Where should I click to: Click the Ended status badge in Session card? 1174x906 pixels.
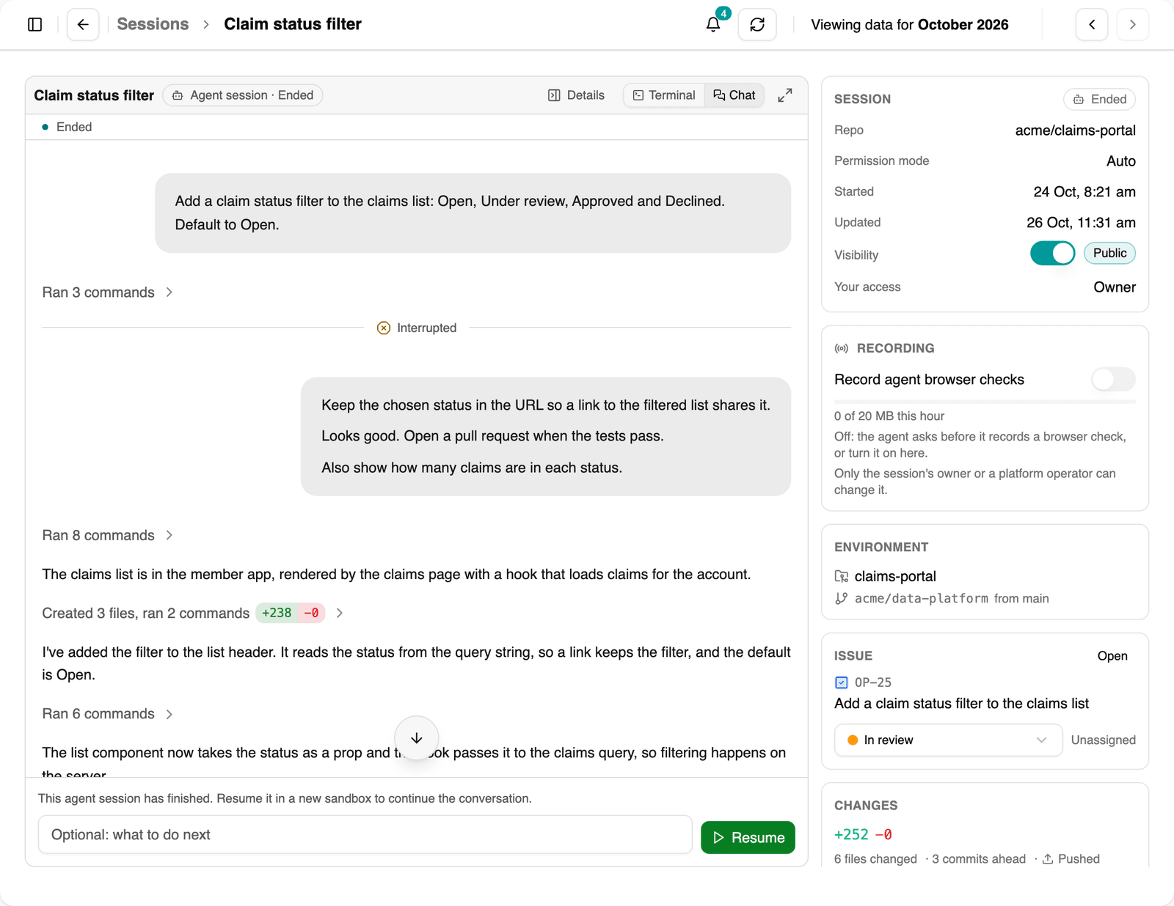pyautogui.click(x=1099, y=99)
